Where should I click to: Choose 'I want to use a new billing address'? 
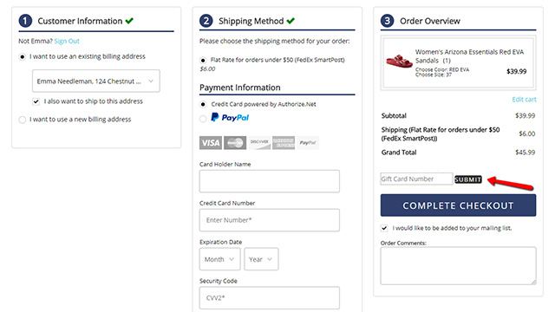coord(23,120)
